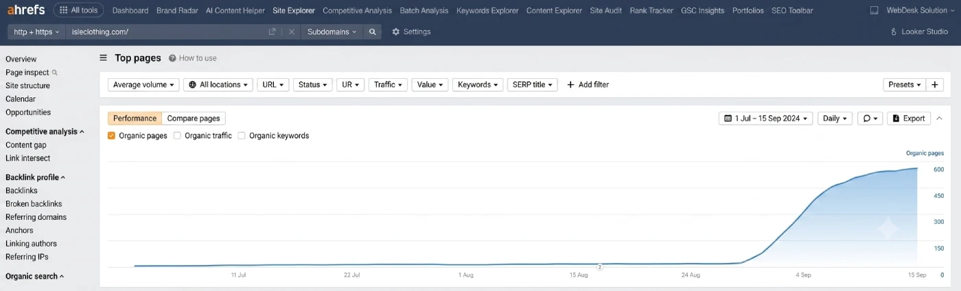The height and width of the screenshot is (291, 961).
Task: Click Page inspect search icon
Action: pos(55,72)
